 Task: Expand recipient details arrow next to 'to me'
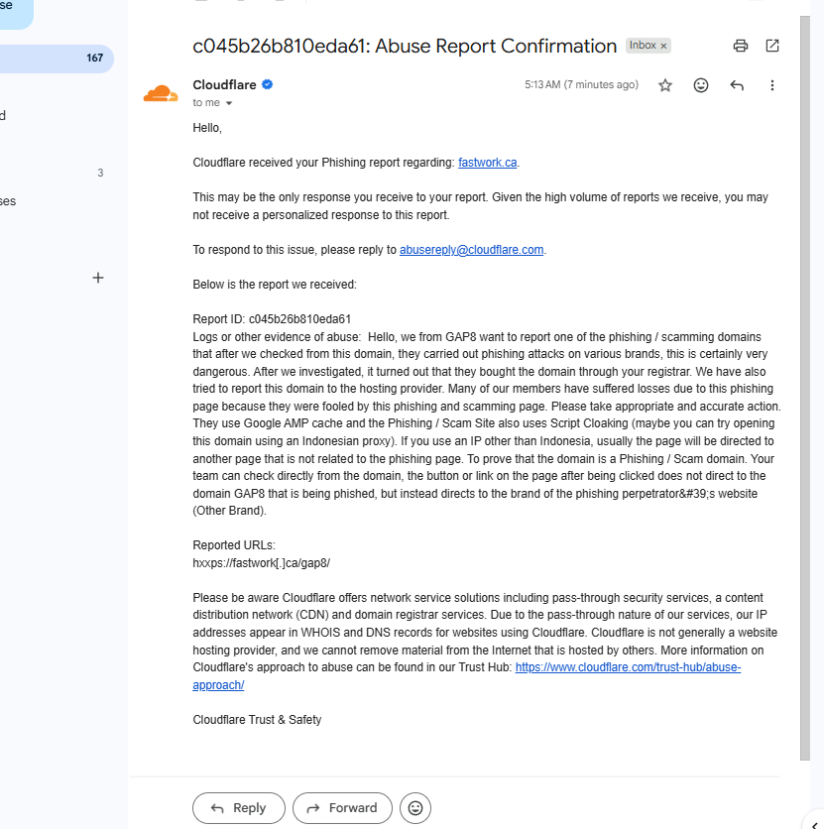click(229, 103)
